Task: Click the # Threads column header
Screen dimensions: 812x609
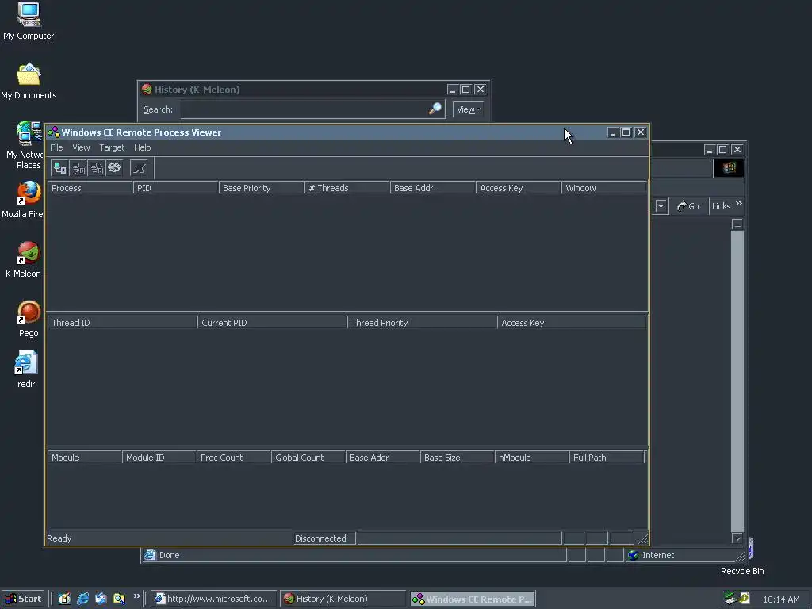Action: point(347,188)
